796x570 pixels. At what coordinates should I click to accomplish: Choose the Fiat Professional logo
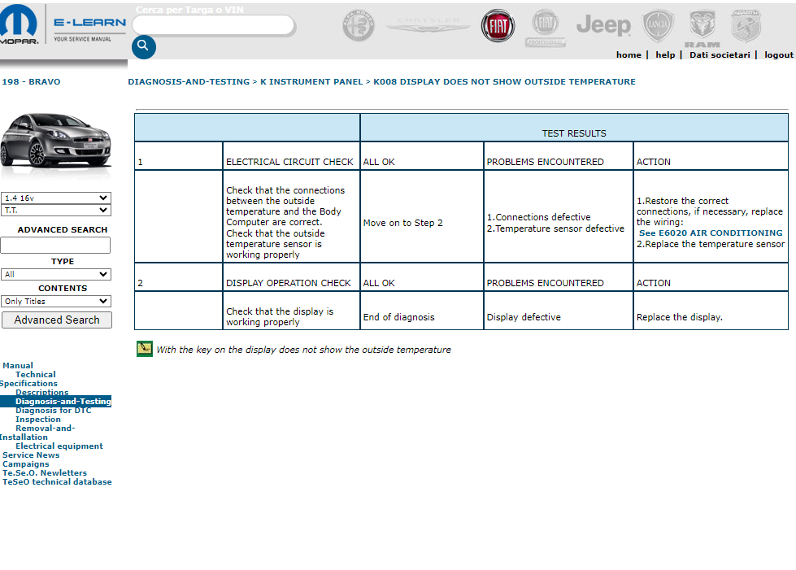point(545,28)
